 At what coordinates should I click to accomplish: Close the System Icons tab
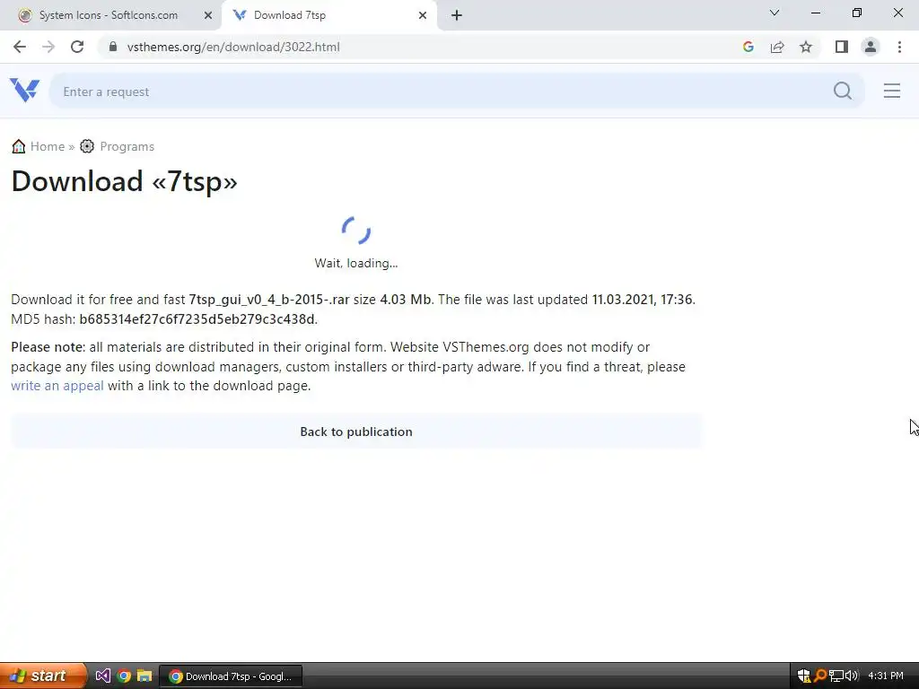(208, 15)
